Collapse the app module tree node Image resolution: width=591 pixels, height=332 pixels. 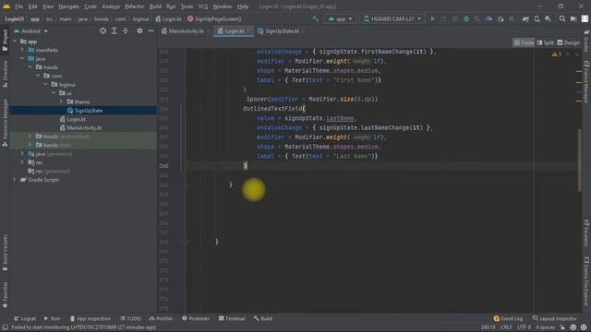15,41
